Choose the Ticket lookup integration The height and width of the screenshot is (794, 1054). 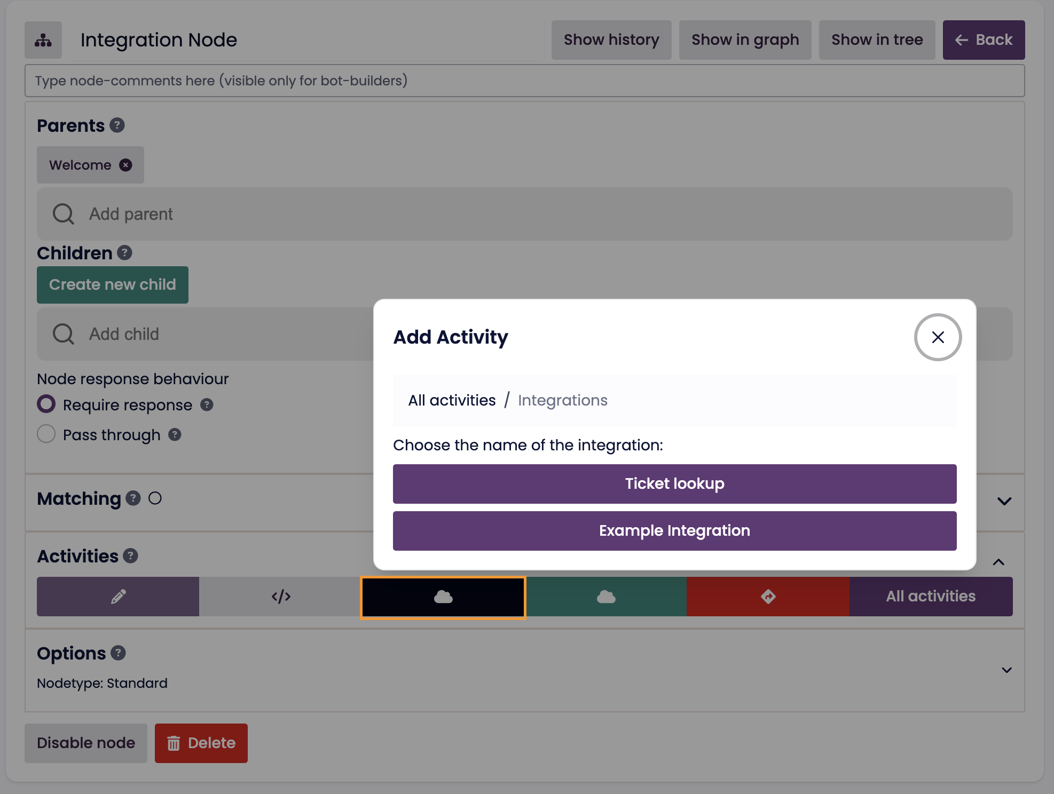pyautogui.click(x=674, y=484)
